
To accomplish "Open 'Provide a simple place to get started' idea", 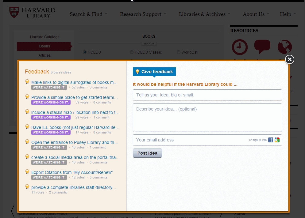I will (x=75, y=97).
